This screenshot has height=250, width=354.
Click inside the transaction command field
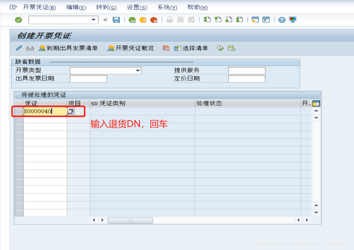click(60, 20)
